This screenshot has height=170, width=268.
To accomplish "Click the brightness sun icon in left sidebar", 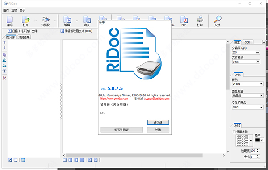I will pyautogui.click(x=4, y=71).
